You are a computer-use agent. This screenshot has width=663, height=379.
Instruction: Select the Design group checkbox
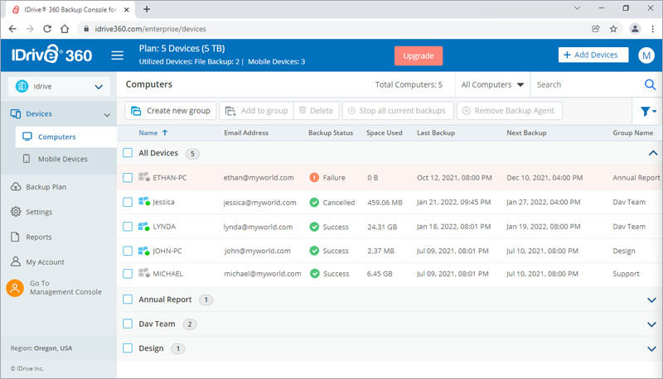pyautogui.click(x=128, y=348)
